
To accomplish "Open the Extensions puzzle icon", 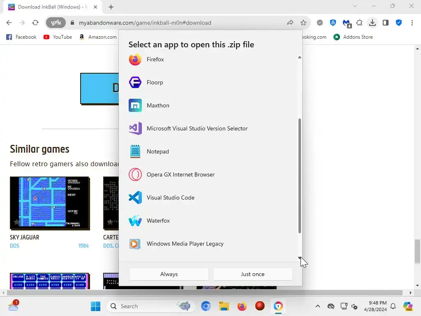I will tap(359, 23).
